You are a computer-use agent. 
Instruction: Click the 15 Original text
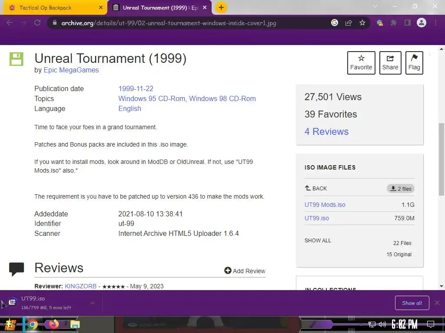click(399, 254)
